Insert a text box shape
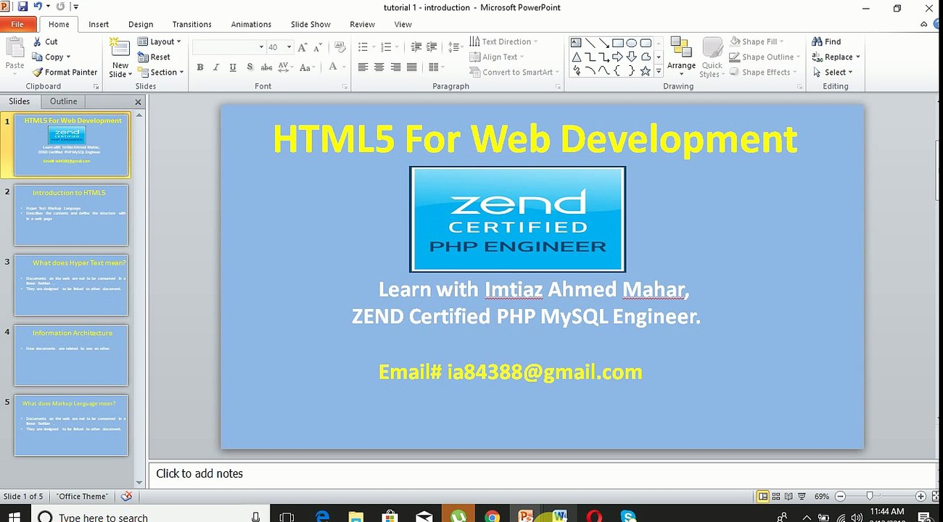 576,43
